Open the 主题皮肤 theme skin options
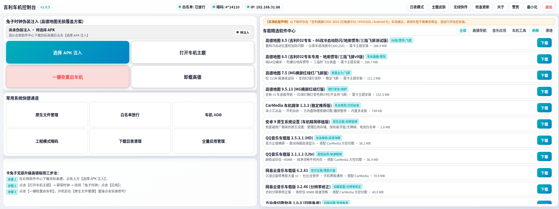Viewport: 559px width, 209px height. point(439,7)
